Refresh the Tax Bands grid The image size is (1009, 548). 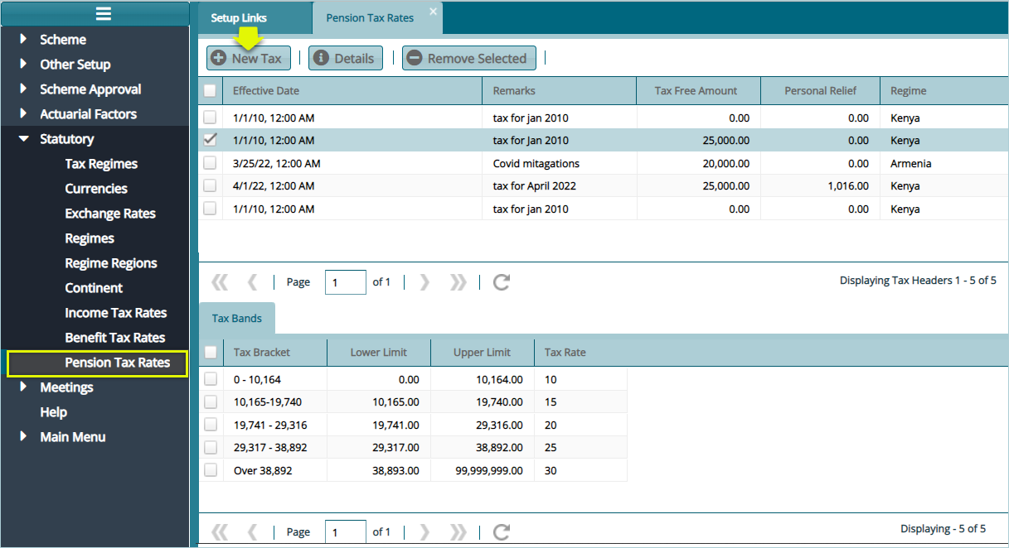tap(501, 532)
